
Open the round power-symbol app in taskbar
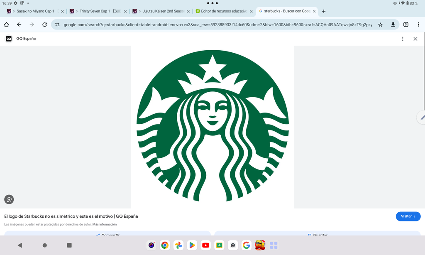pos(233,245)
